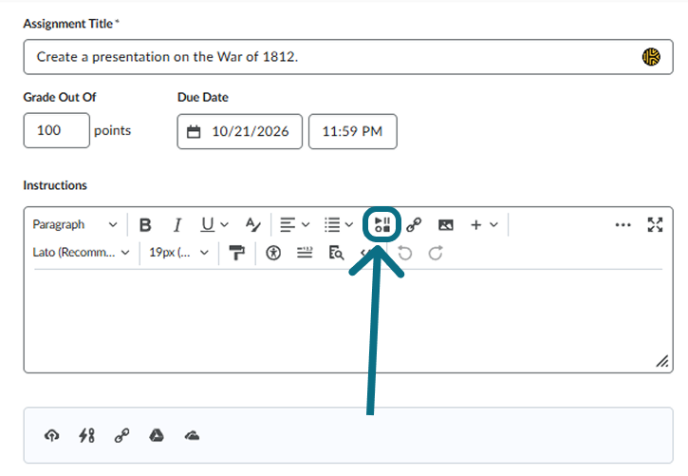This screenshot has height=476, width=688.
Task: Click the Grade Out Of label
Action: (60, 97)
